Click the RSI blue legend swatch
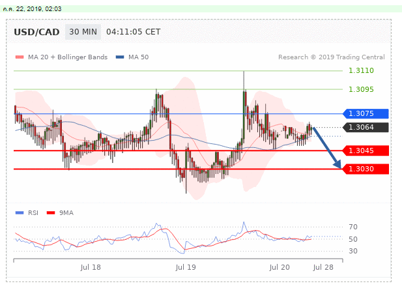 (x=20, y=212)
